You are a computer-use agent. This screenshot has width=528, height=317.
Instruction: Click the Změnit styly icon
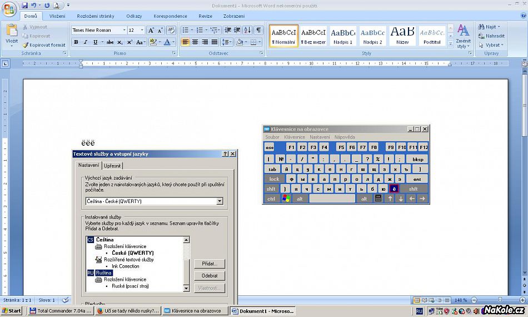[463, 31]
